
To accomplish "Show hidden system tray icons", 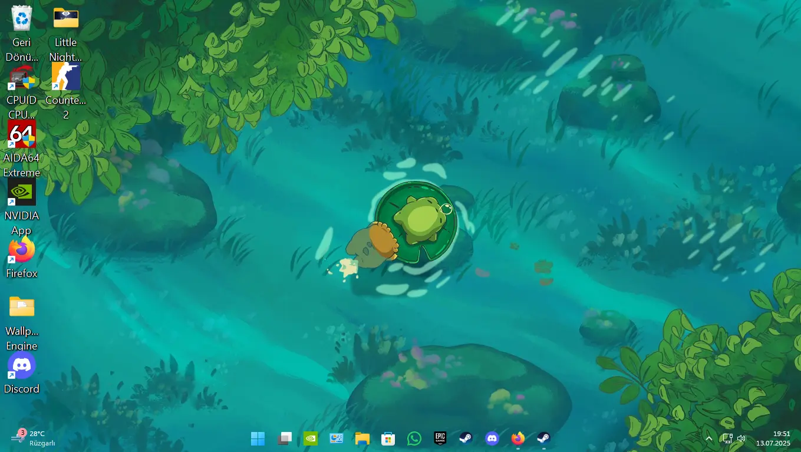I will pyautogui.click(x=709, y=438).
